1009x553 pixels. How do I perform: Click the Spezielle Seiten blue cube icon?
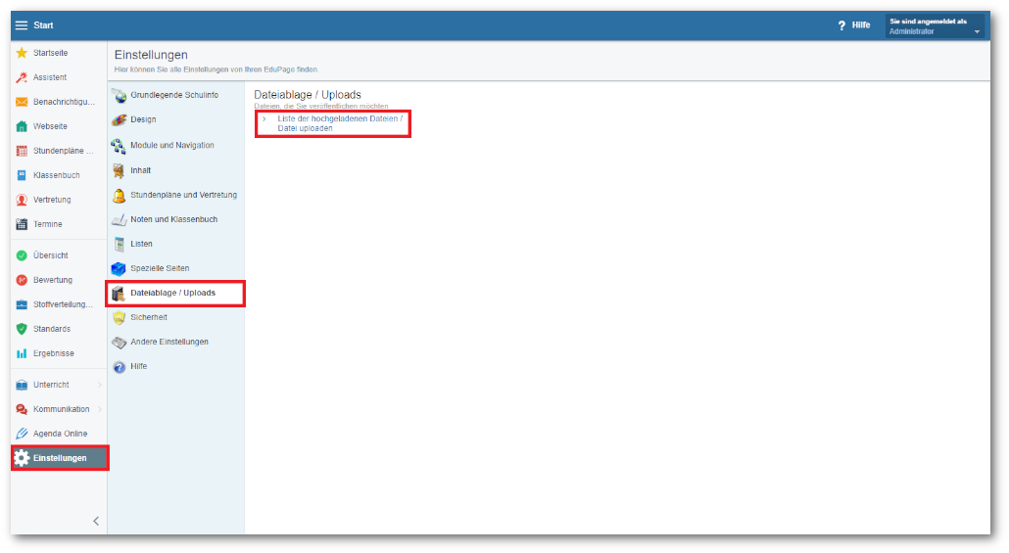point(120,268)
